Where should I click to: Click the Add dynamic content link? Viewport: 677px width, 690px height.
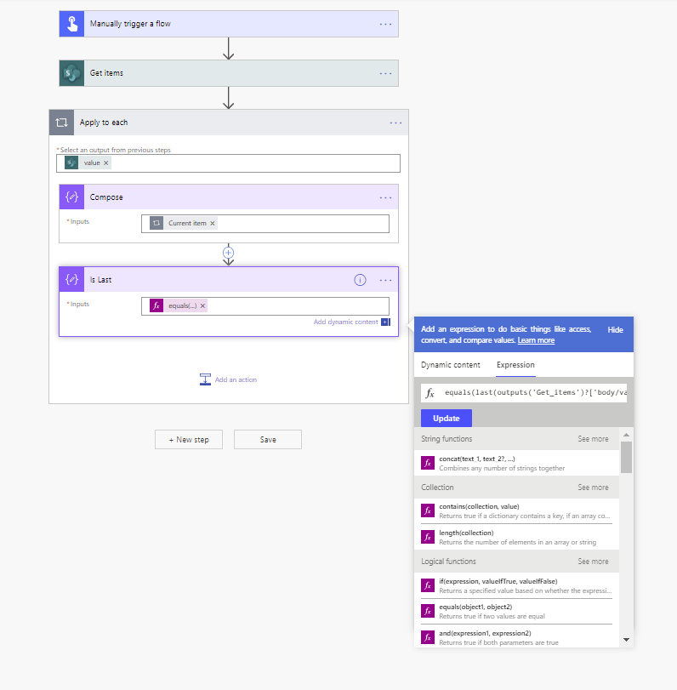coord(345,322)
